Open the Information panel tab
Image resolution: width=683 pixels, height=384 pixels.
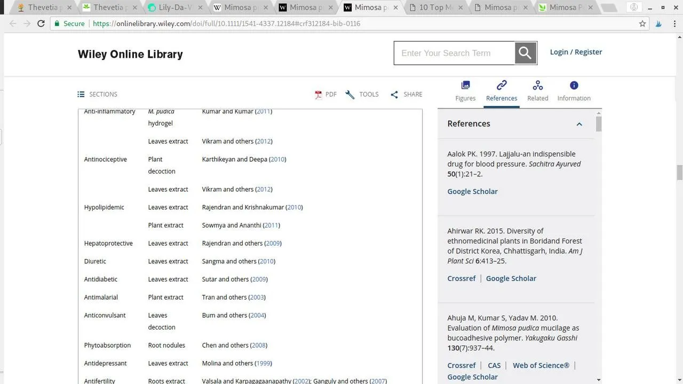574,91
